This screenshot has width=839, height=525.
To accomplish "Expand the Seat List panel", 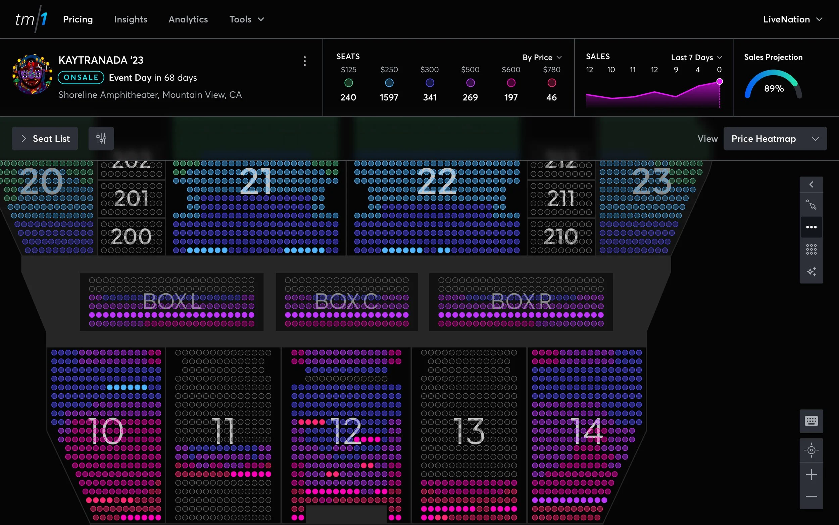I will click(x=45, y=138).
